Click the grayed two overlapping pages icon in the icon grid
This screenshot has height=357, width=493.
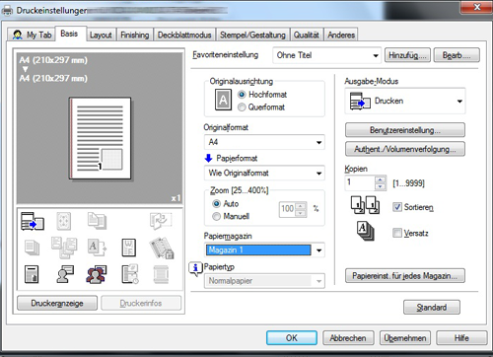(x=97, y=221)
